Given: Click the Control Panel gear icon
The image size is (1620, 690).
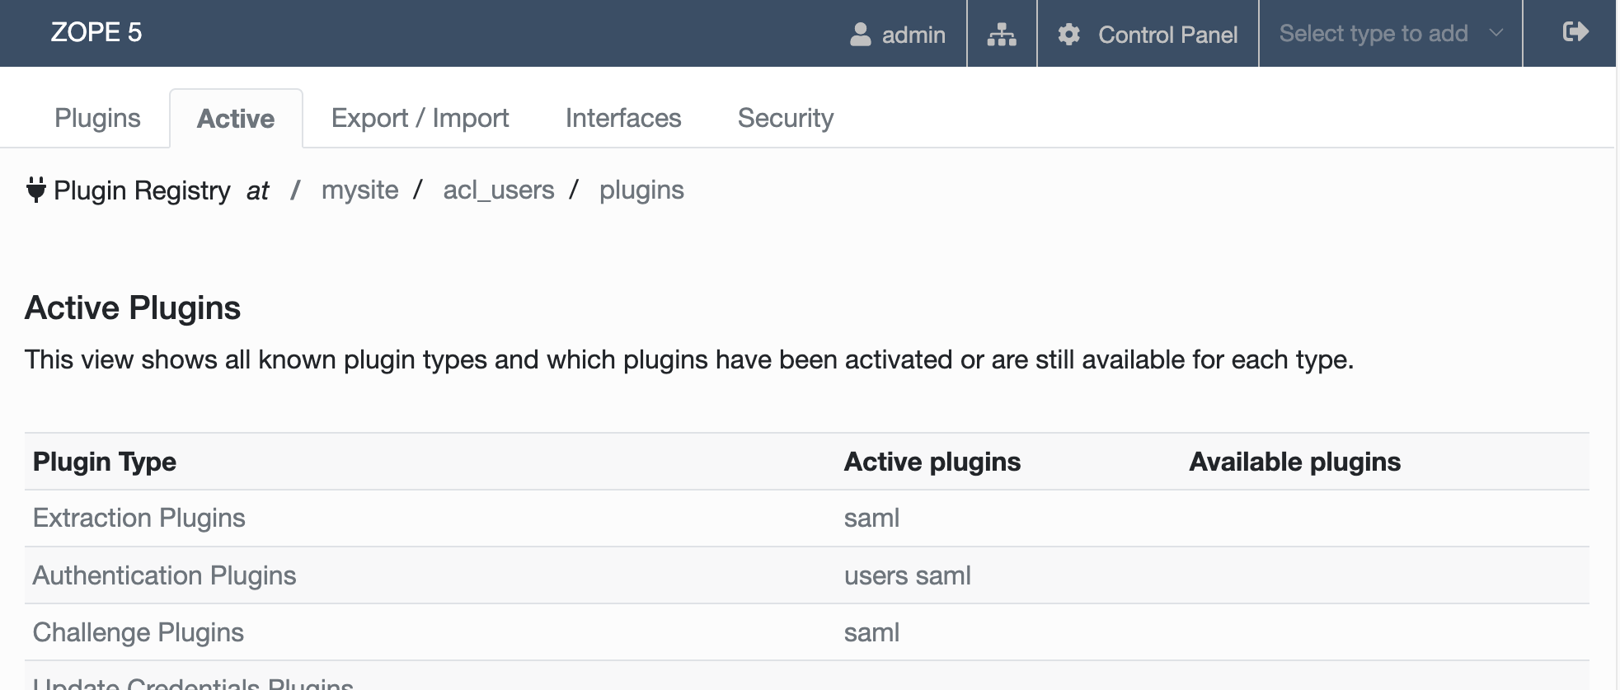Looking at the screenshot, I should point(1069,34).
